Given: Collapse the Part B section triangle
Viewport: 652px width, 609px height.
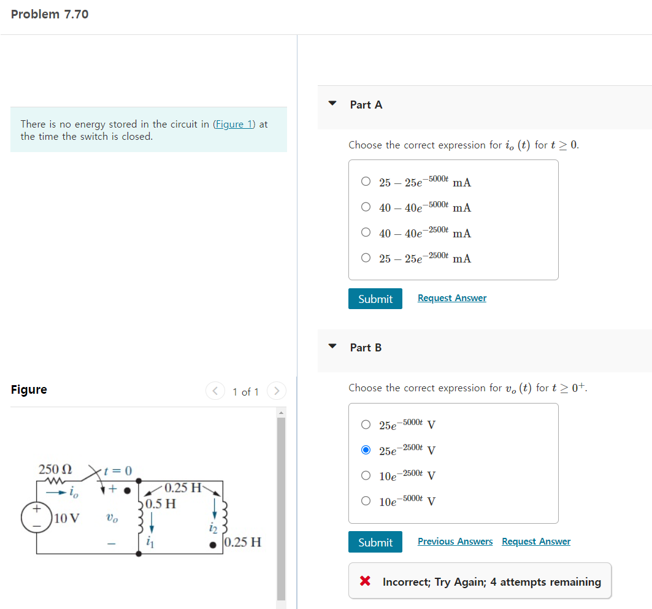Looking at the screenshot, I should pos(332,347).
